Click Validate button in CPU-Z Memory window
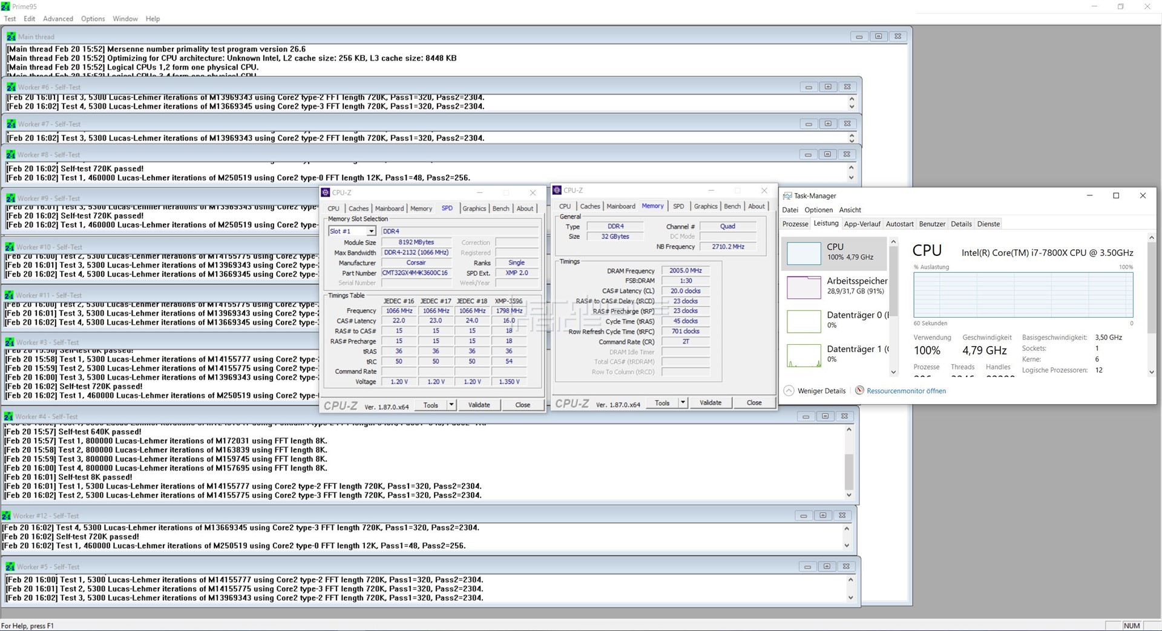 (x=711, y=402)
